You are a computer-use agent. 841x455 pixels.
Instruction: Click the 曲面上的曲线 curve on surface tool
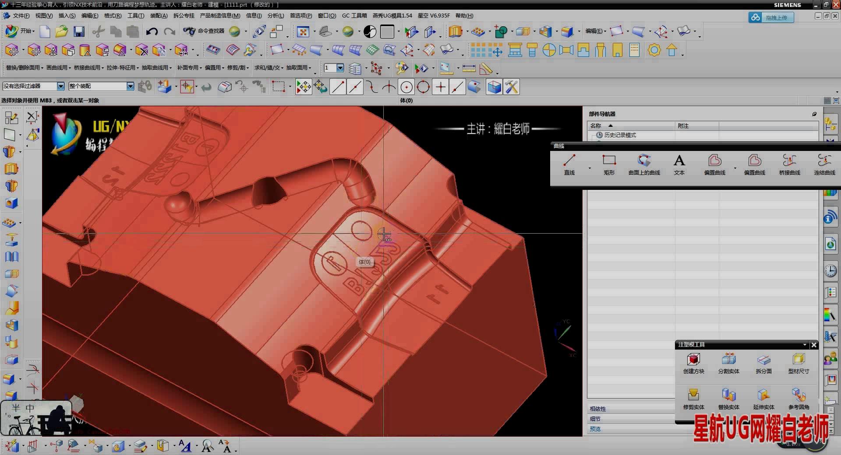(x=644, y=164)
